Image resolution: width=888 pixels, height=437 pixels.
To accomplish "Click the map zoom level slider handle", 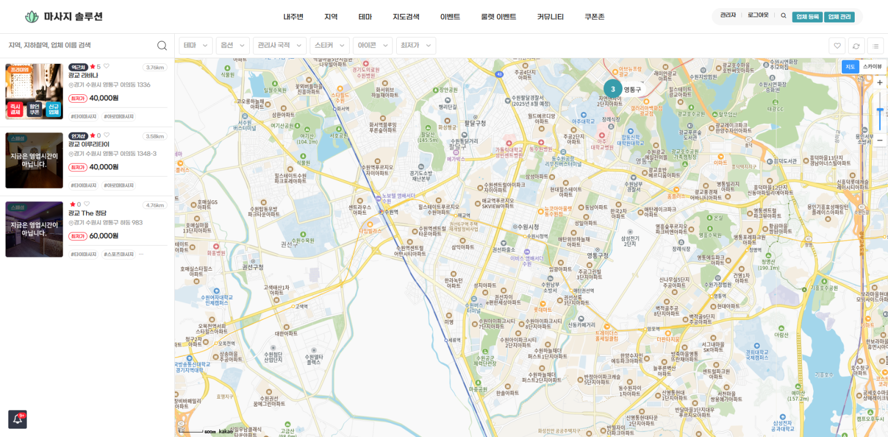I will click(x=880, y=111).
